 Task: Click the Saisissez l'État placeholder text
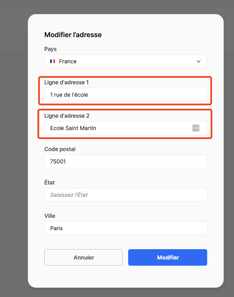[x=69, y=195]
